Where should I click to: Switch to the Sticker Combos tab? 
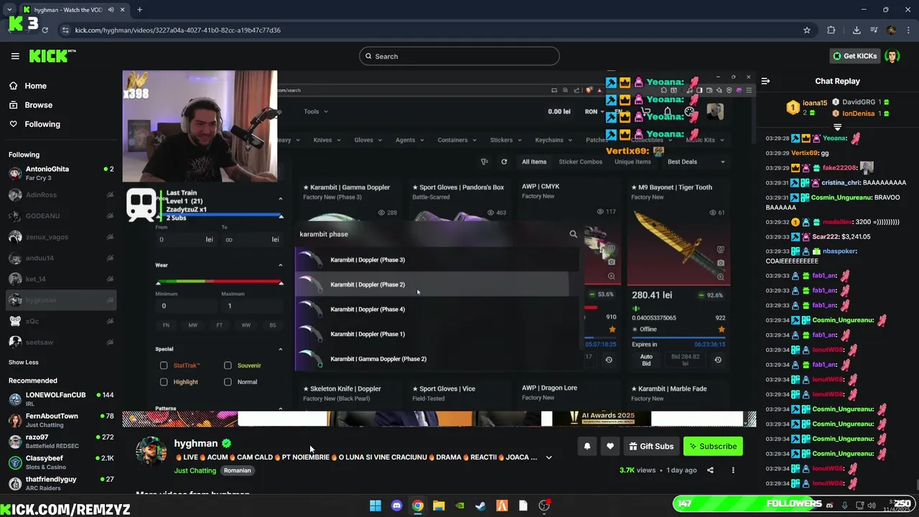580,162
